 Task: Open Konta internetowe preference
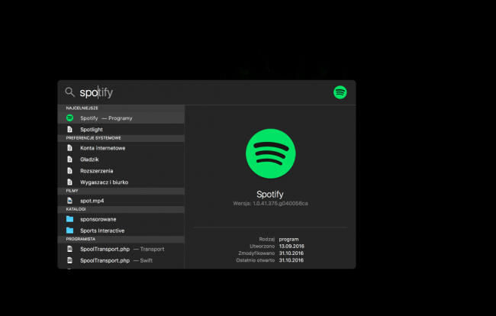pos(121,148)
